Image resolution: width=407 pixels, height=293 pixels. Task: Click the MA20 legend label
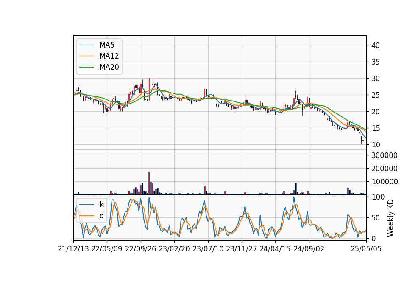109,67
